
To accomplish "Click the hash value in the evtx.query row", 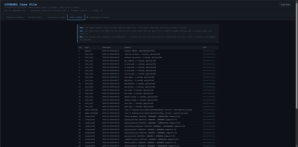I will click(x=209, y=77).
